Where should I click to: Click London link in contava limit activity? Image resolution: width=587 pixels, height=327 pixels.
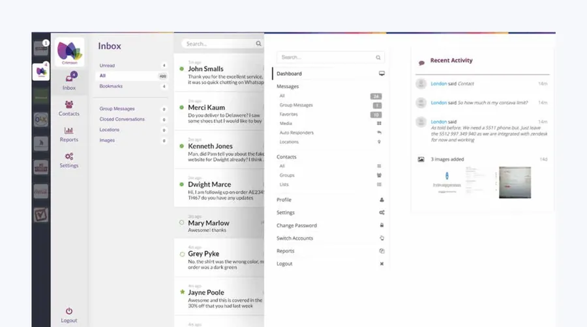click(x=439, y=102)
